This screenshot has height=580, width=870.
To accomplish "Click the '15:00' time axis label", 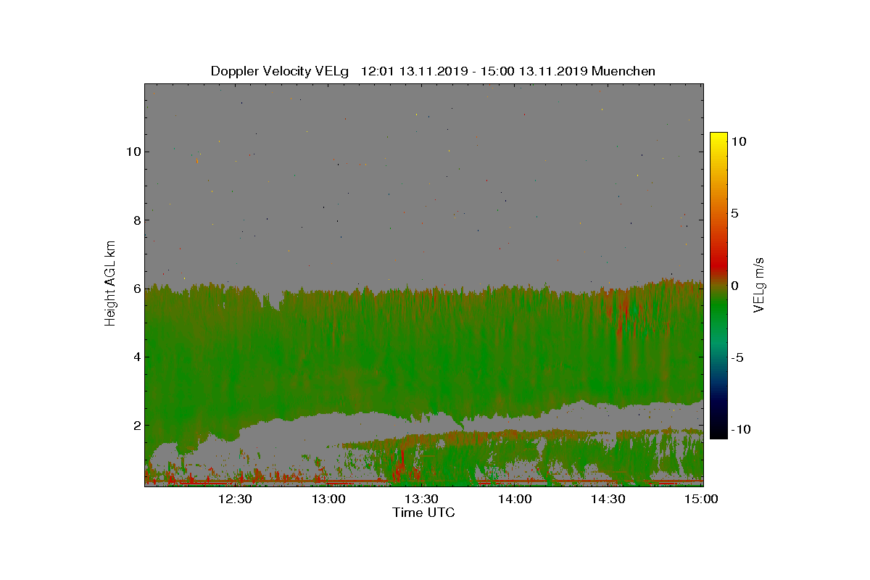I will coord(702,499).
